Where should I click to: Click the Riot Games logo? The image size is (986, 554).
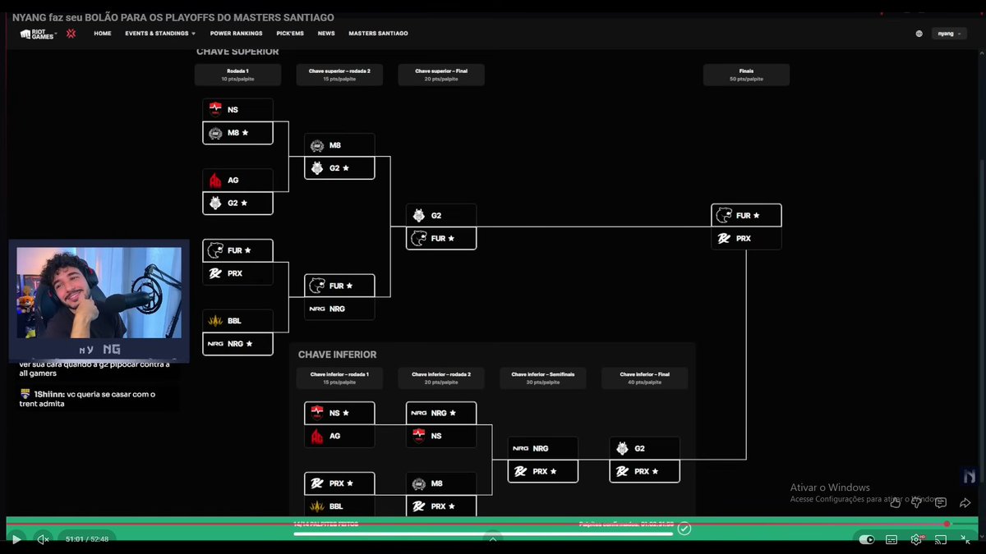[x=37, y=34]
